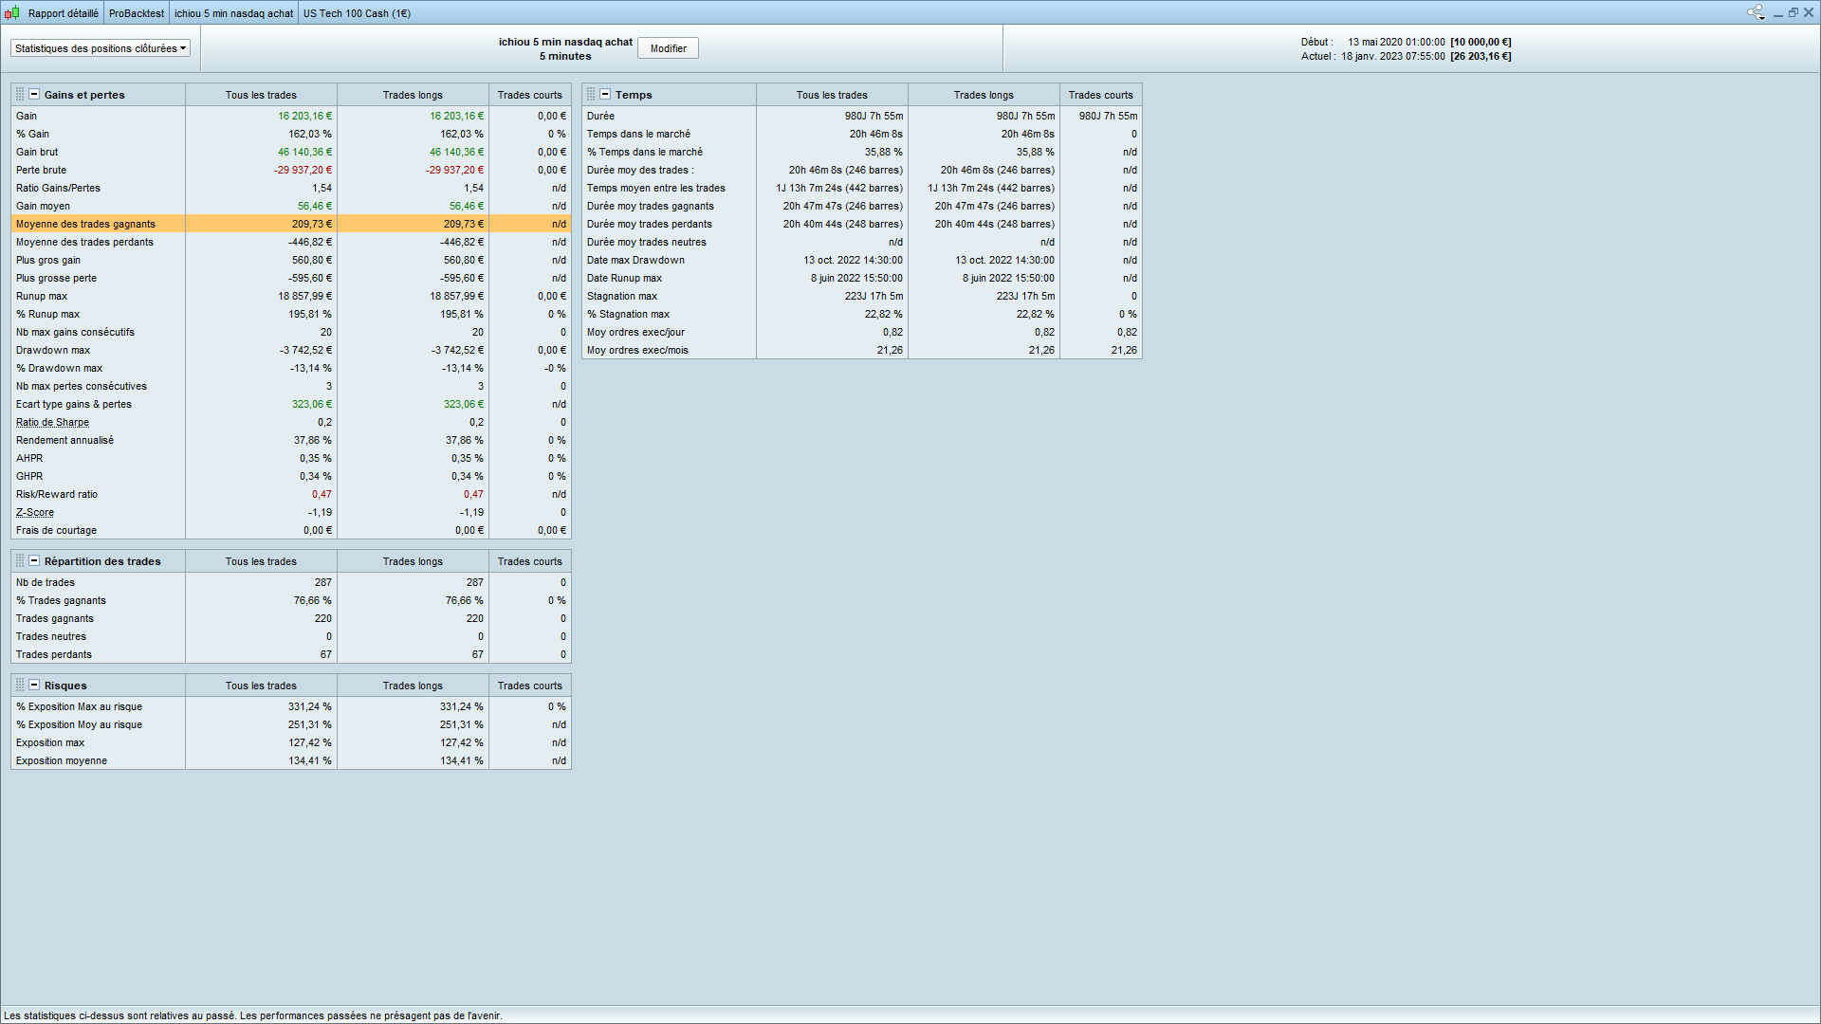
Task: Grab the Risques panel drag handle
Action: point(20,686)
